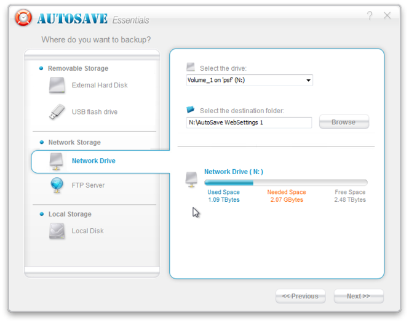Open the 'Volume_1 on psf (N:)' drive dropdown
This screenshot has width=409, height=323.
[249, 80]
